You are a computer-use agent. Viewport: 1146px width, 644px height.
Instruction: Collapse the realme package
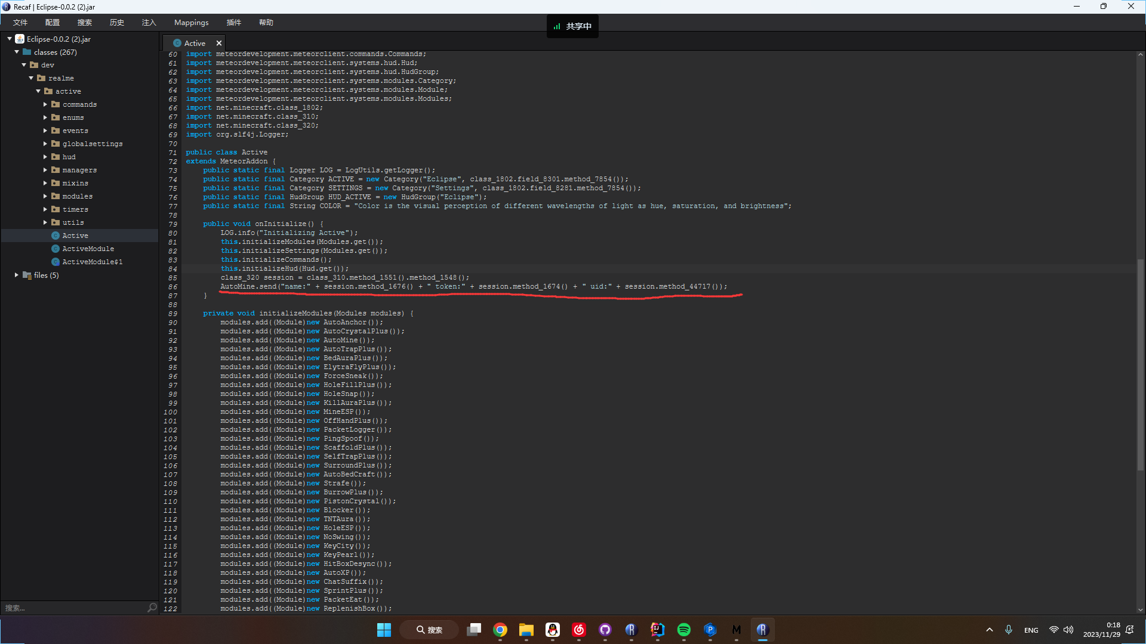point(31,78)
